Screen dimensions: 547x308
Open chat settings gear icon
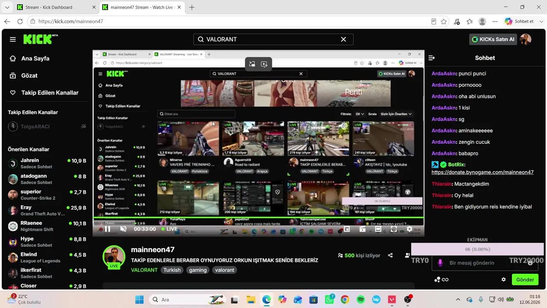(503, 280)
